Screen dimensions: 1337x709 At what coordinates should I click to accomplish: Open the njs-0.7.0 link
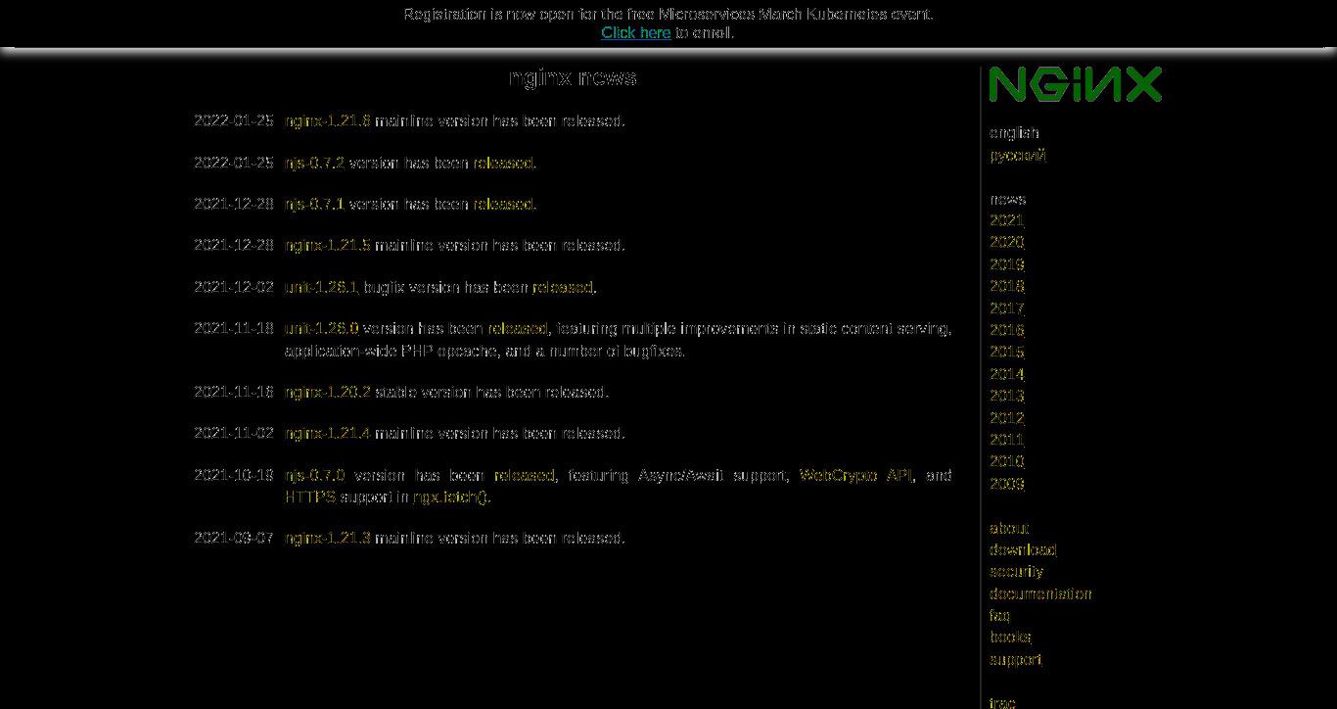point(314,475)
